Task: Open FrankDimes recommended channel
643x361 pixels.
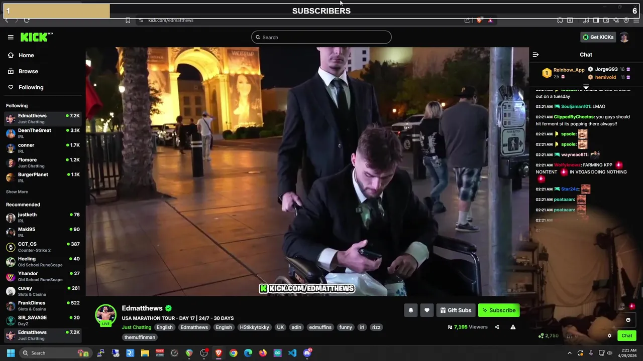Action: pyautogui.click(x=43, y=306)
